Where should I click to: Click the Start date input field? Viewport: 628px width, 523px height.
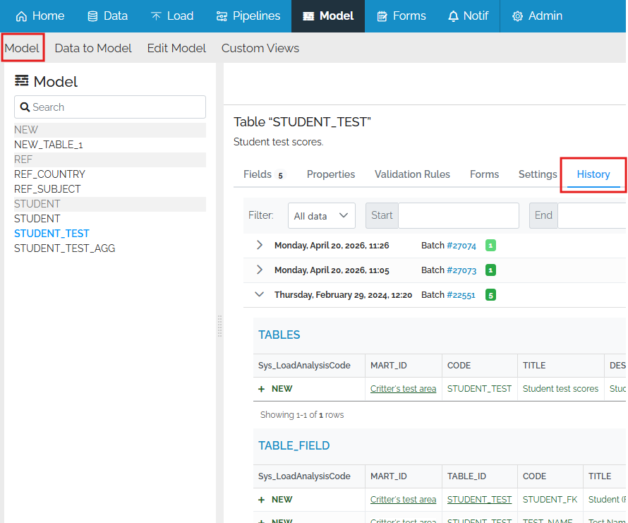[459, 215]
